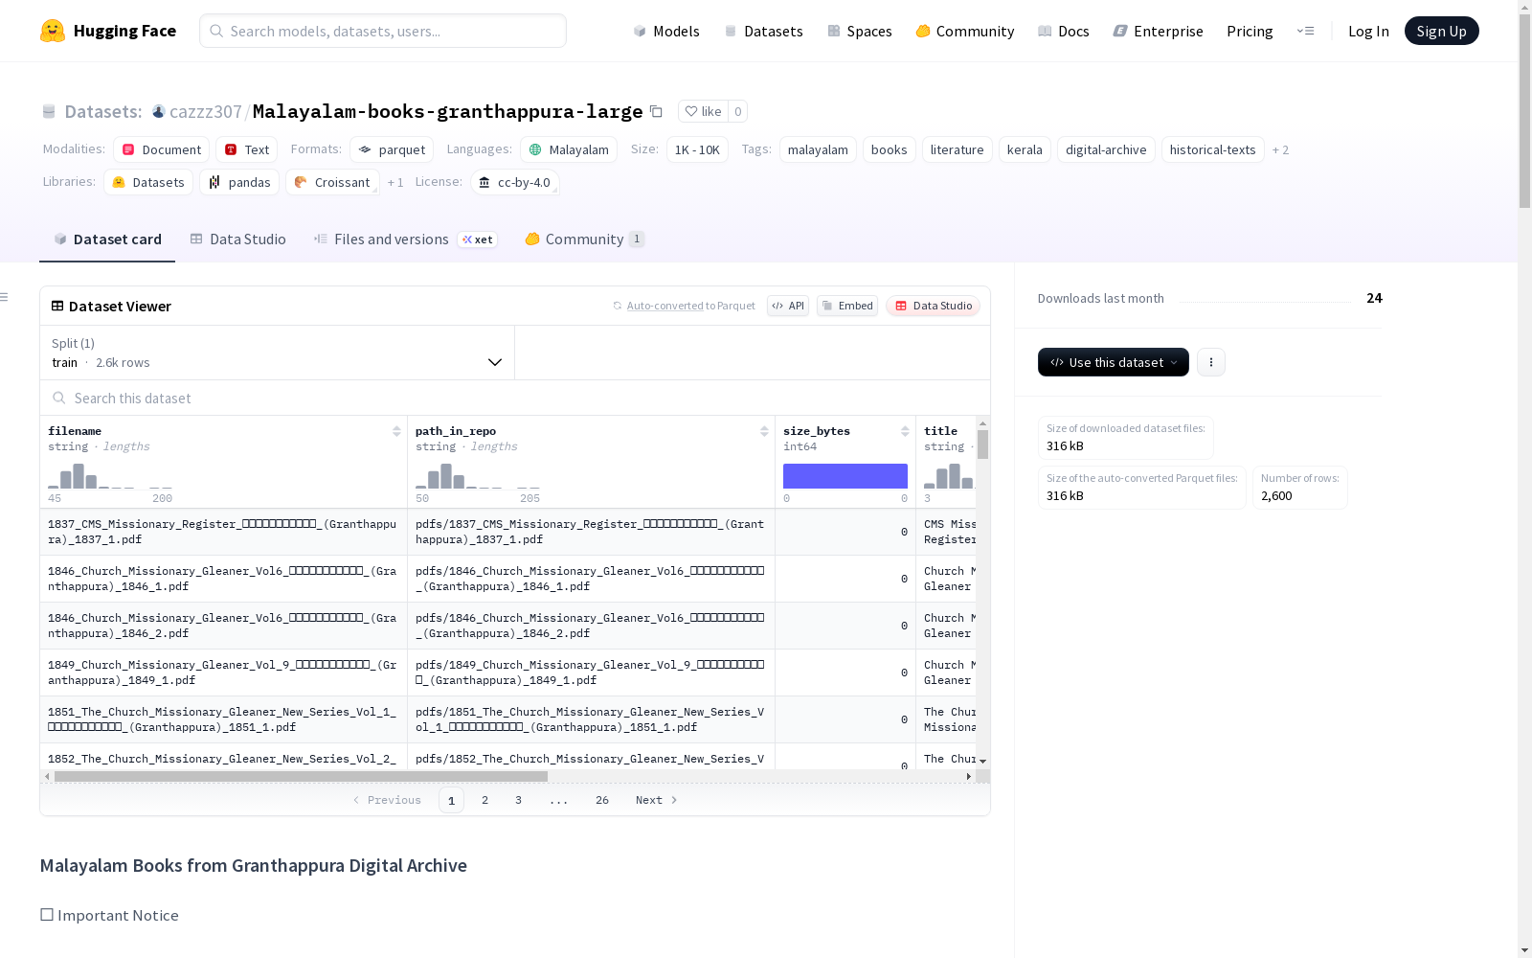Expand the +2 additional tags
The image size is (1532, 958).
pyautogui.click(x=1280, y=149)
